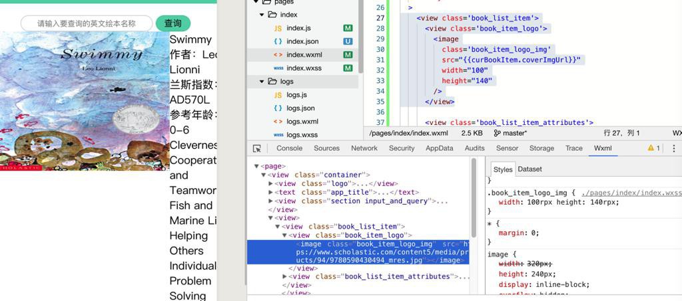Click the Wxml tree vertical scrollbar

click(474, 197)
